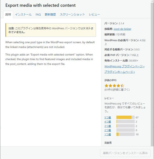The width and height of the screenshot is (154, 159).
Task: Switch to the 説明 tab
Action: [8, 15]
